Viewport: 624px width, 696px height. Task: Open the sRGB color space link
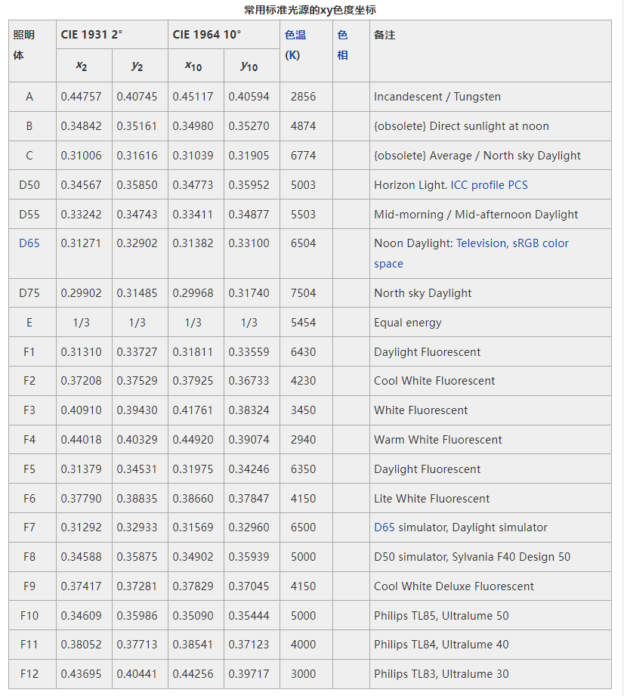point(540,244)
